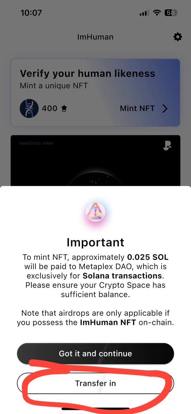Image resolution: width=191 pixels, height=414 pixels.
Task: Select the Mint NFT label
Action: click(137, 108)
